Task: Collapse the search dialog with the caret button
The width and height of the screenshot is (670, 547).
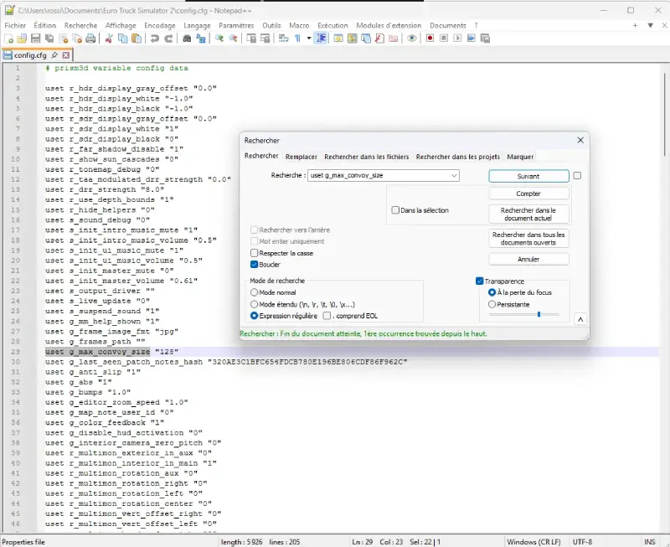Action: [x=579, y=319]
